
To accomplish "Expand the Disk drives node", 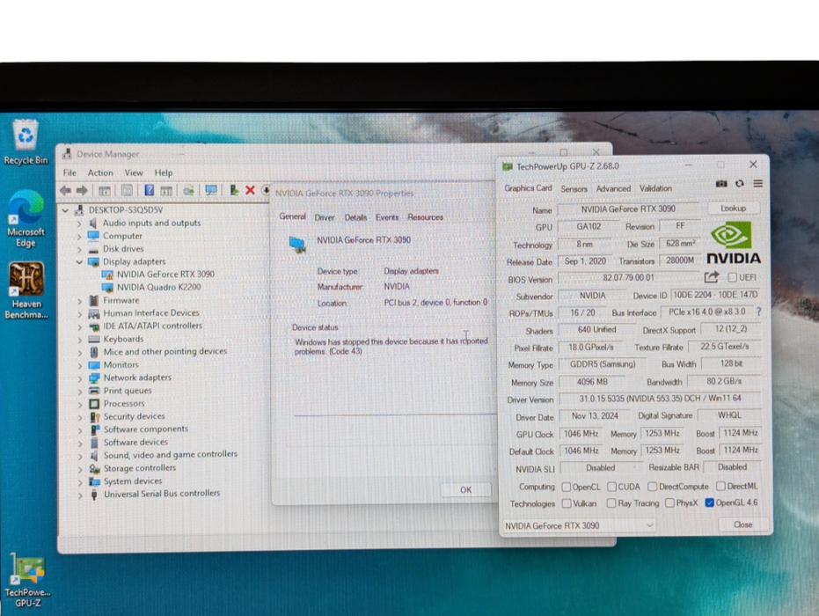I will coord(79,249).
